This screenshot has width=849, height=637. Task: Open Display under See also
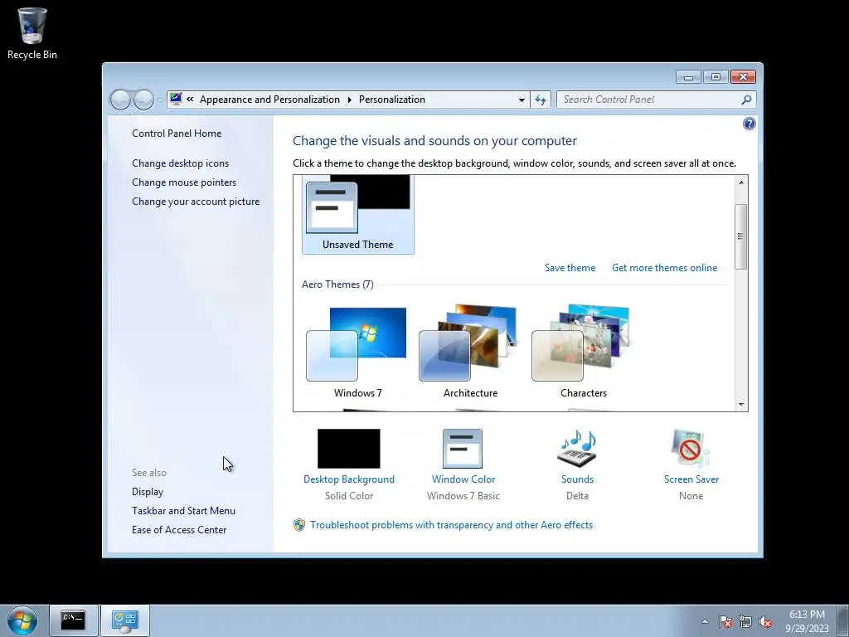point(148,491)
